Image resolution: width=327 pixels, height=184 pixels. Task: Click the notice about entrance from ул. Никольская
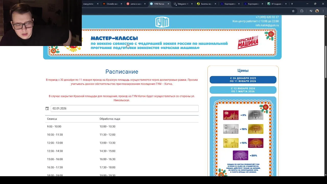pos(122,98)
